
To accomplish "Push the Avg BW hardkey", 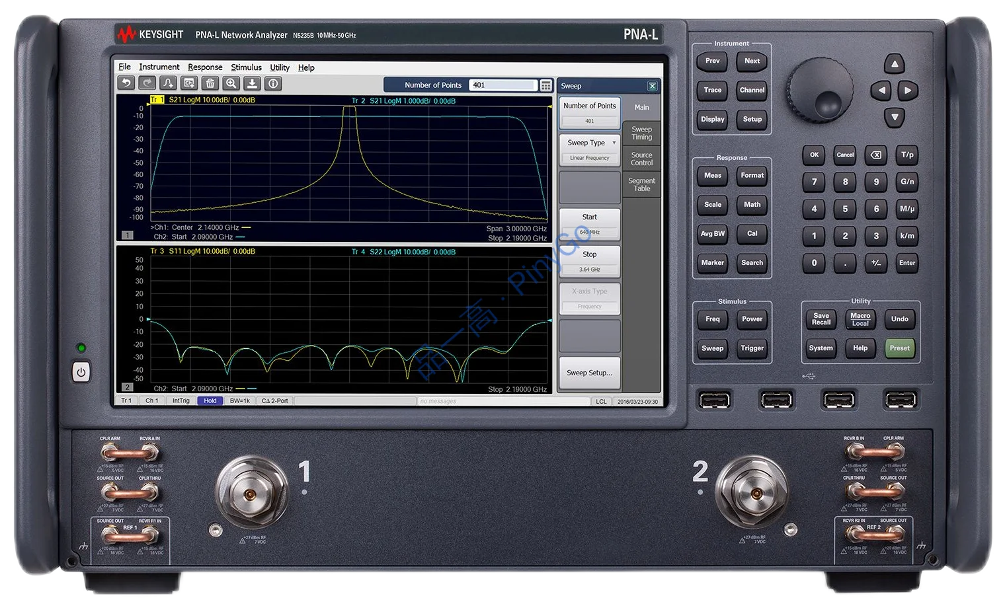I will 713,234.
